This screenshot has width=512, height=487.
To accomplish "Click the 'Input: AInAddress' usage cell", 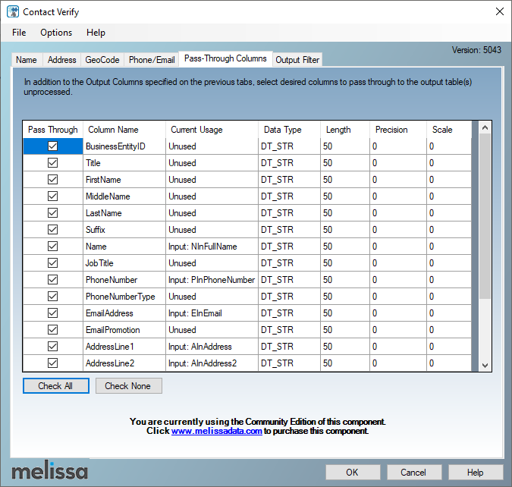I will click(x=212, y=346).
